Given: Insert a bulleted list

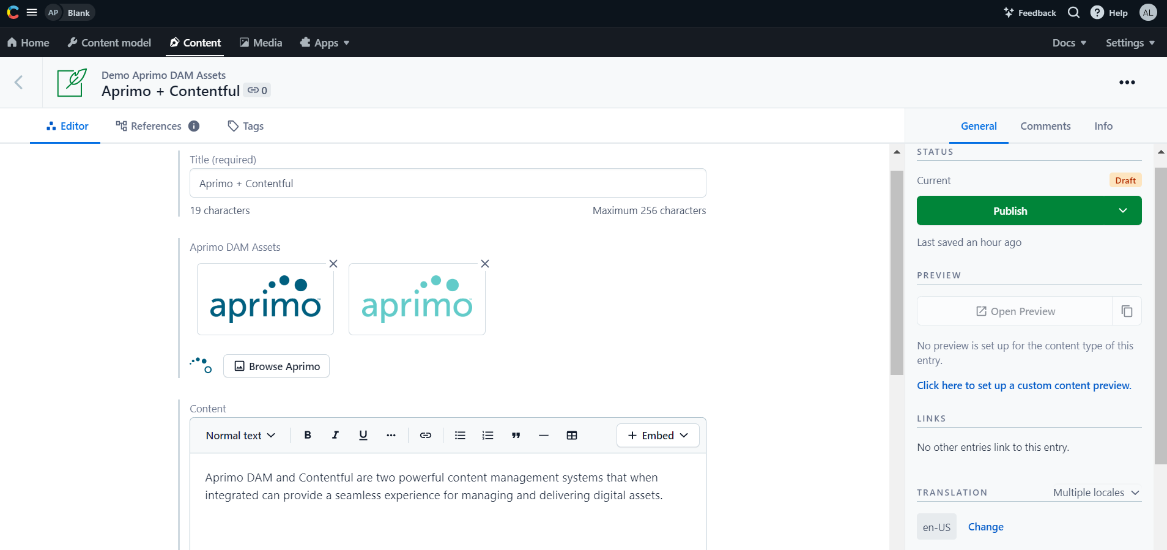Looking at the screenshot, I should coord(460,435).
